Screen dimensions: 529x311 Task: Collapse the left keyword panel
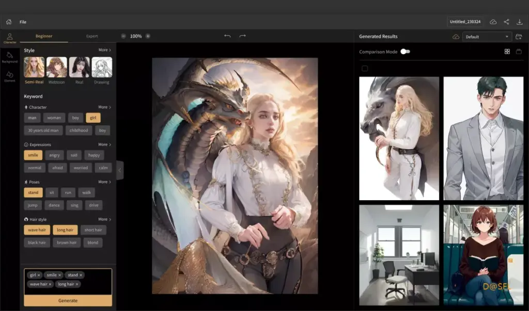tap(120, 170)
